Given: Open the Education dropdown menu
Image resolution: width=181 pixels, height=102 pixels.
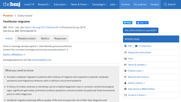Looking at the screenshot, I should pyautogui.click(x=61, y=4).
